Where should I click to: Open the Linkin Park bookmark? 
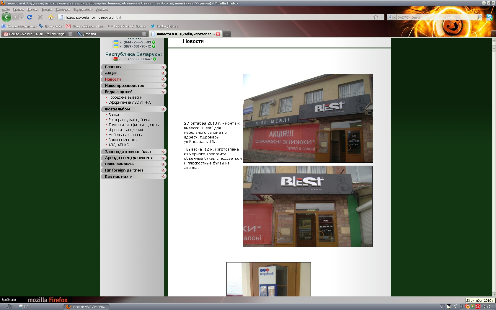click(128, 26)
